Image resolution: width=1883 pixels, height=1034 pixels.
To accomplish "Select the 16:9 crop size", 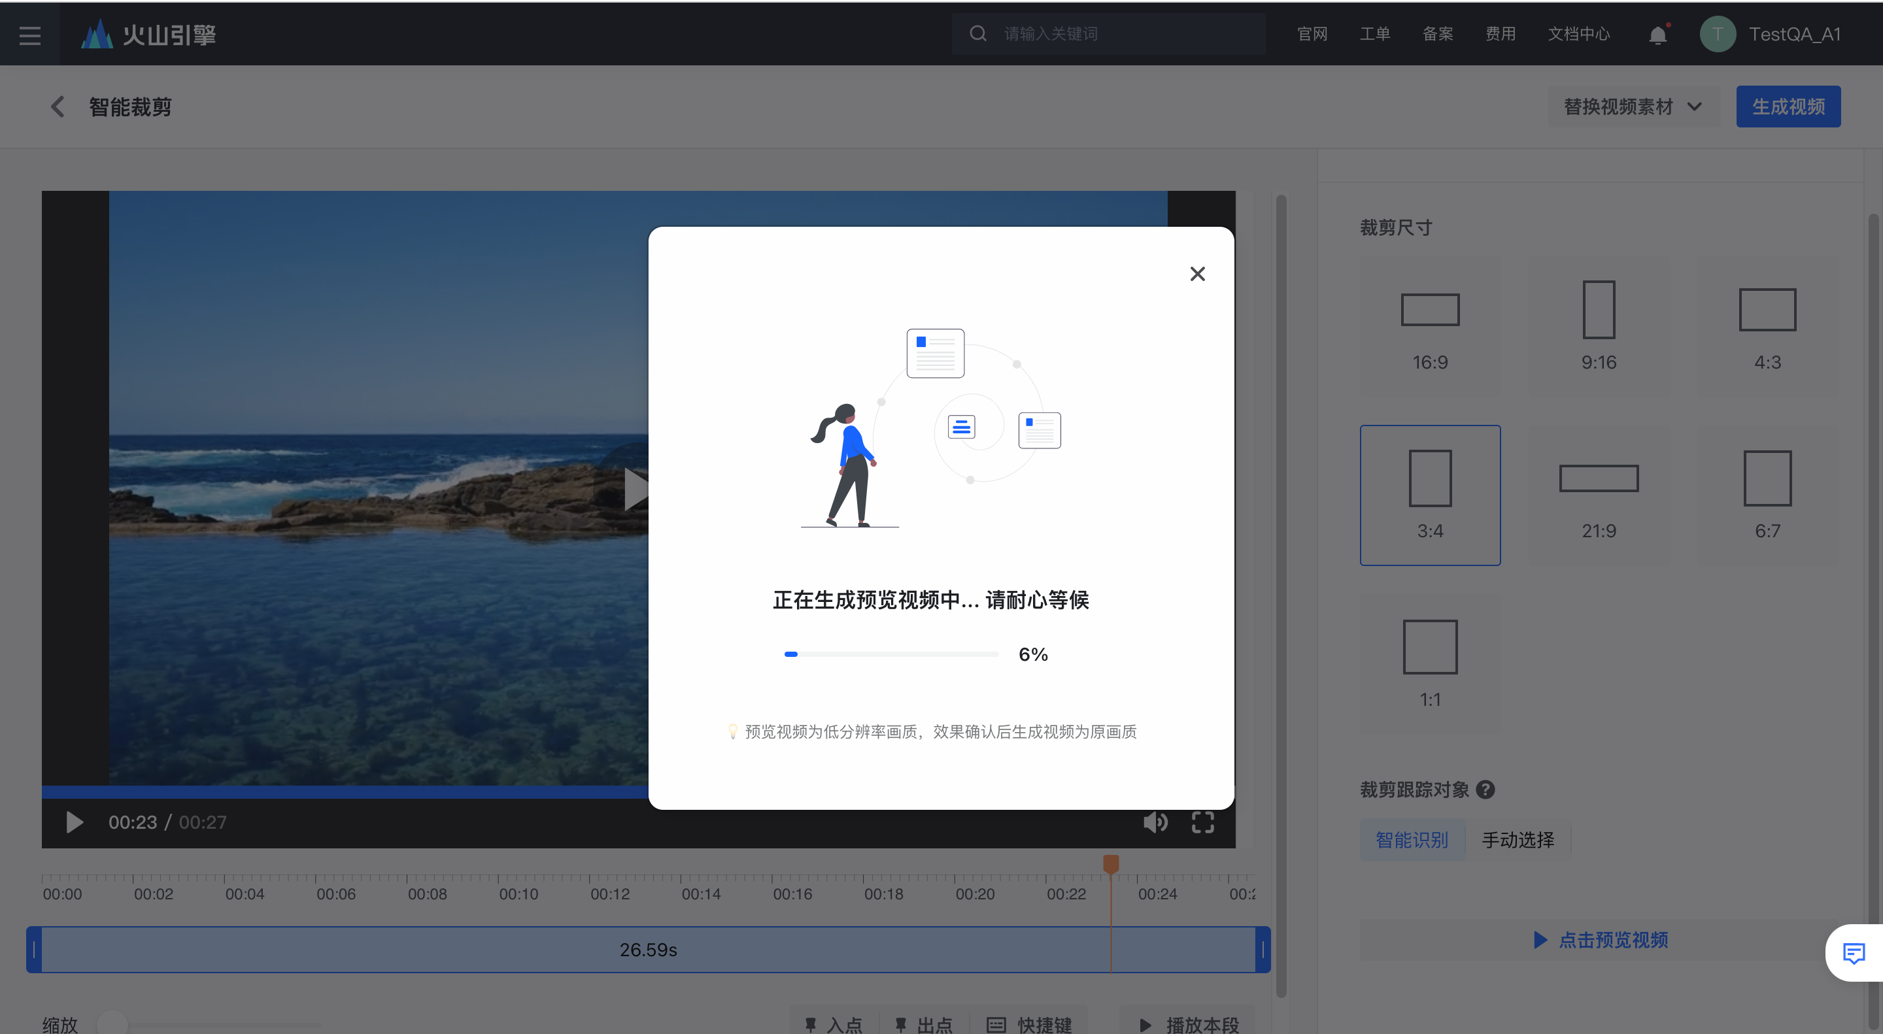I will [1430, 327].
